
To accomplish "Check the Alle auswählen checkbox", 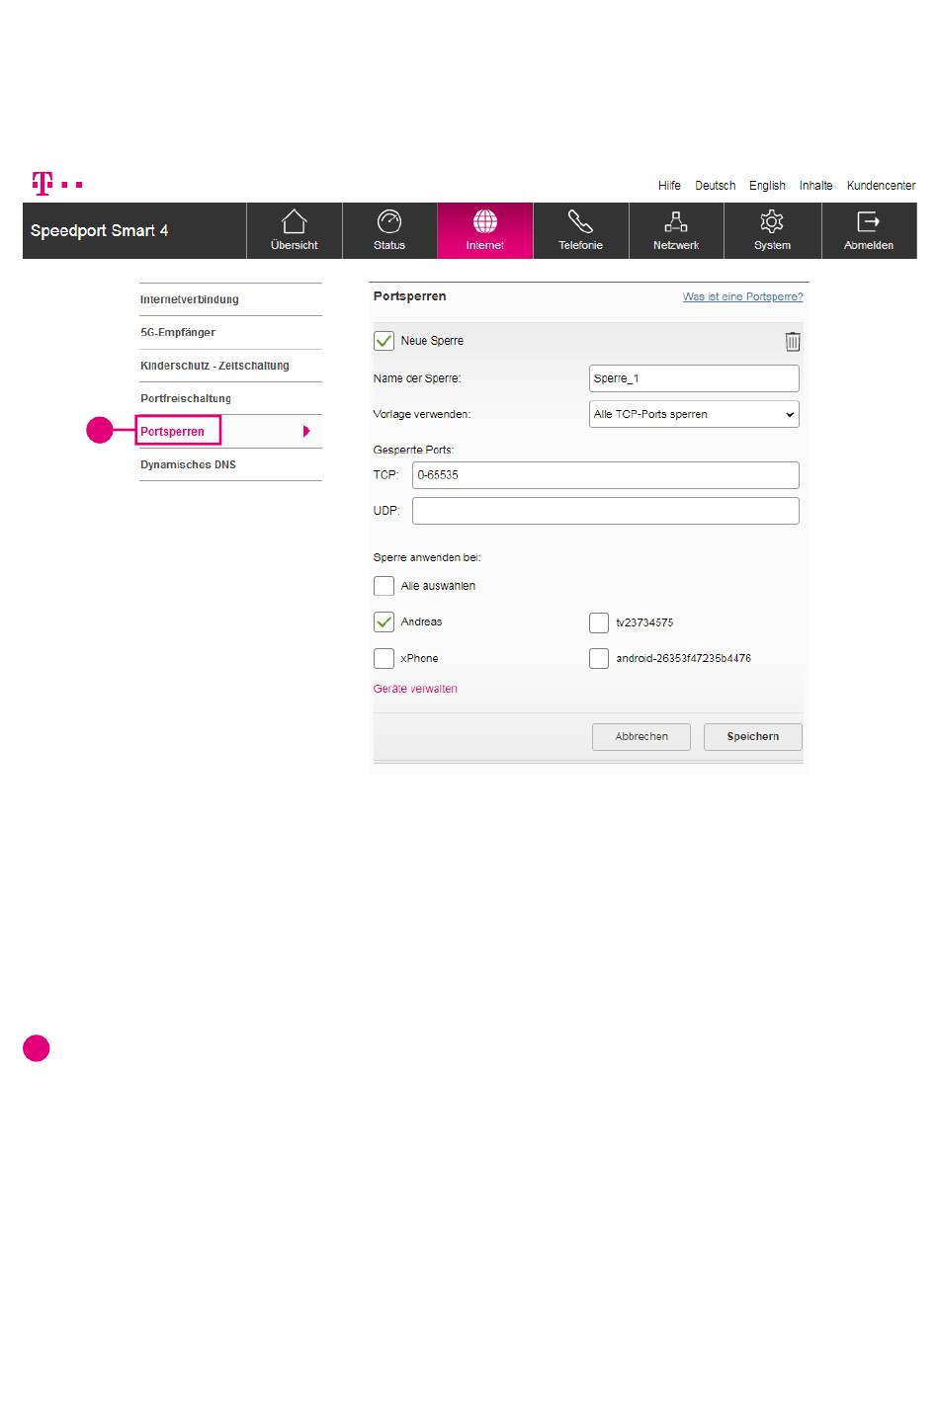I will click(384, 586).
